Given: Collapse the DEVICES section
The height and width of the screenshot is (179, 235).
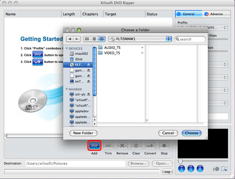Looking at the screenshot, I should click(x=67, y=48).
